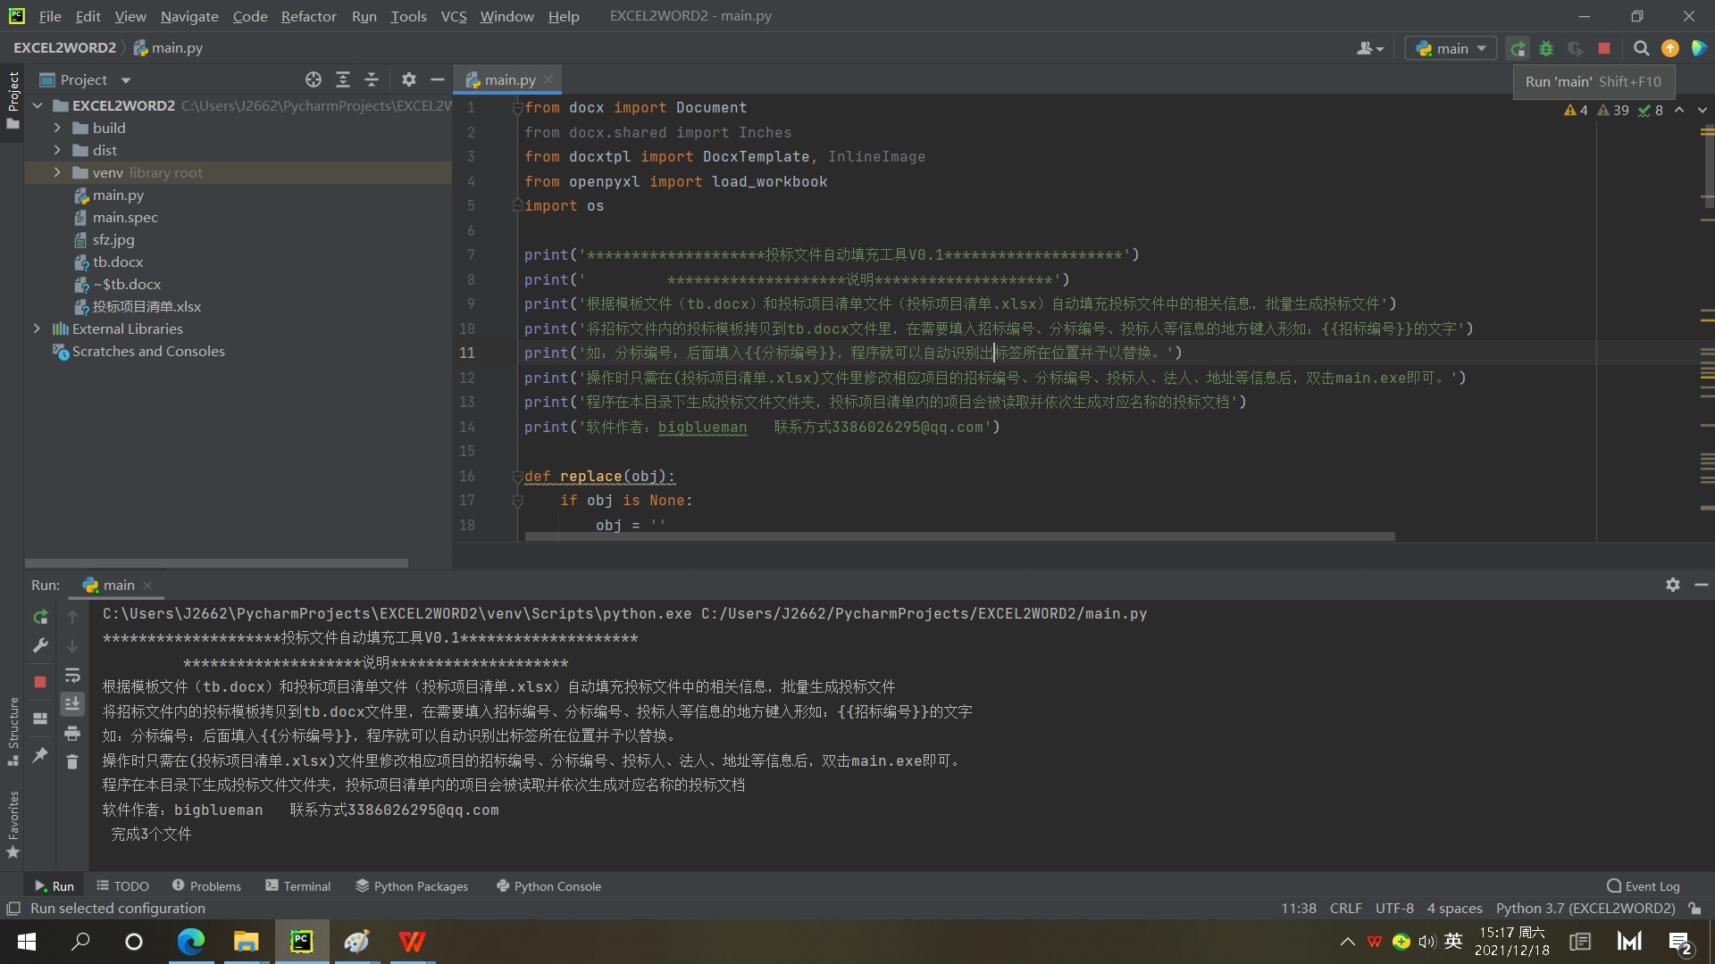The image size is (1715, 964).
Task: Click the Select Opened File target icon
Action: [x=314, y=80]
